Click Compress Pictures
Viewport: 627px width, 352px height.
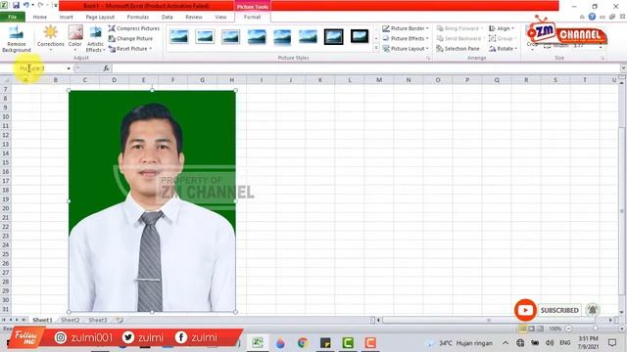click(134, 28)
